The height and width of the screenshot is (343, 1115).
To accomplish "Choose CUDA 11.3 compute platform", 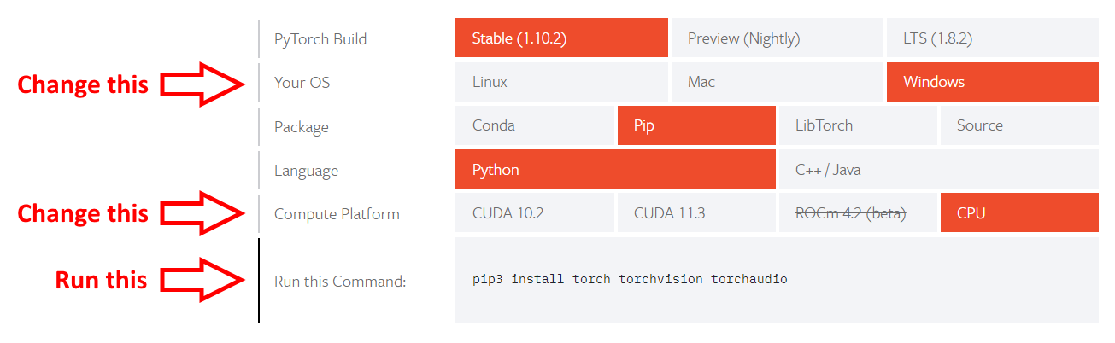I will 695,212.
